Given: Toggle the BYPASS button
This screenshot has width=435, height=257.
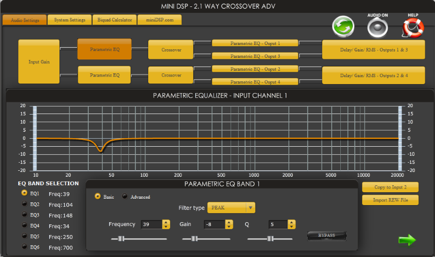Looking at the screenshot, I should 326,236.
